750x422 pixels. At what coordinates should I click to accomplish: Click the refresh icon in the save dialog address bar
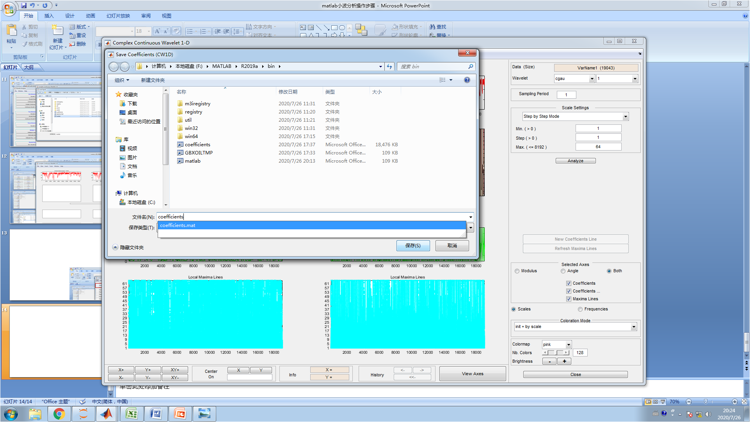[x=389, y=66]
